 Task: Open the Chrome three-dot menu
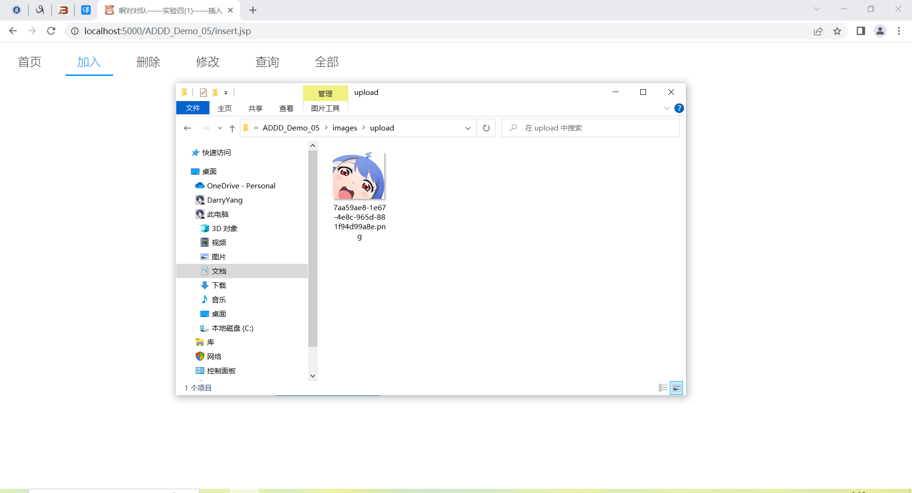(x=899, y=31)
